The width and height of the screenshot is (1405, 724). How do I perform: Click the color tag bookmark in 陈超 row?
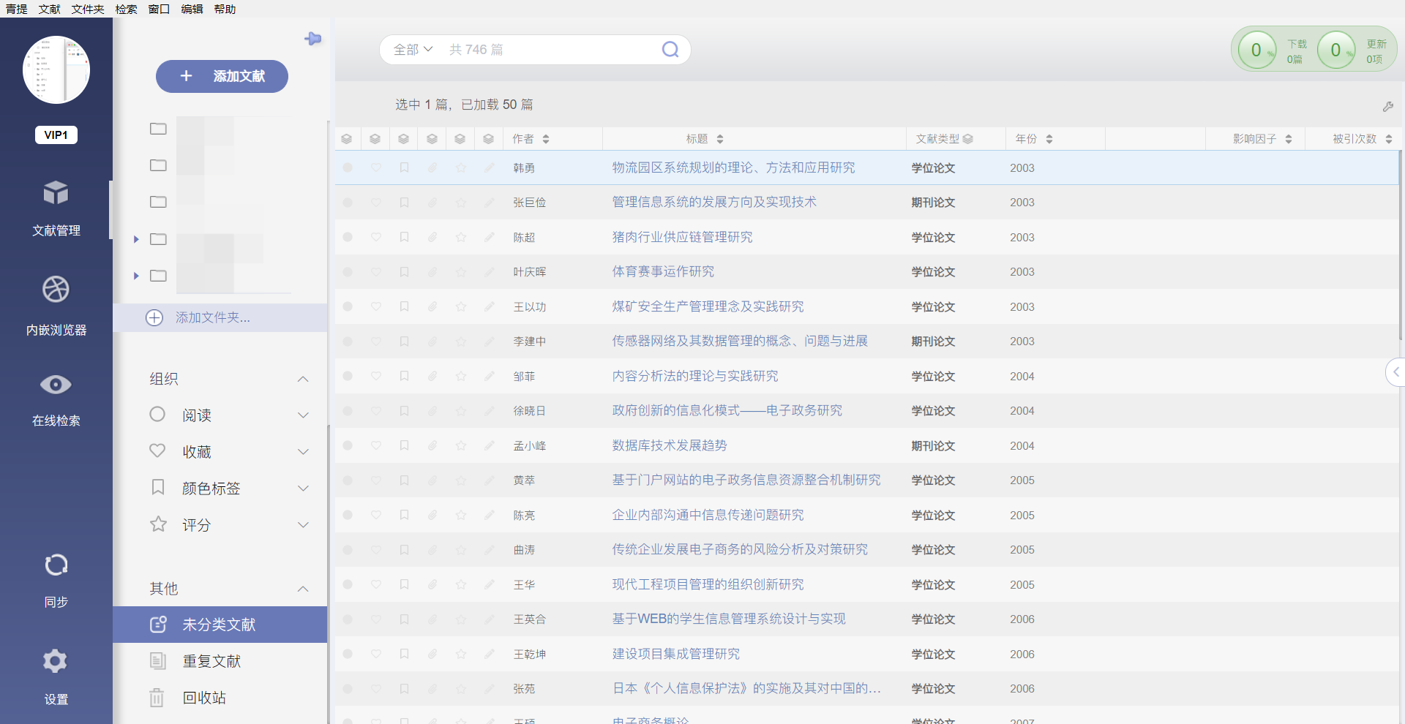(404, 237)
